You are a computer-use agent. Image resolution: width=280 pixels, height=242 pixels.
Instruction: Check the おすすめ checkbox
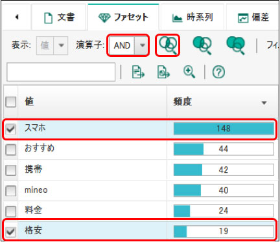(x=11, y=149)
